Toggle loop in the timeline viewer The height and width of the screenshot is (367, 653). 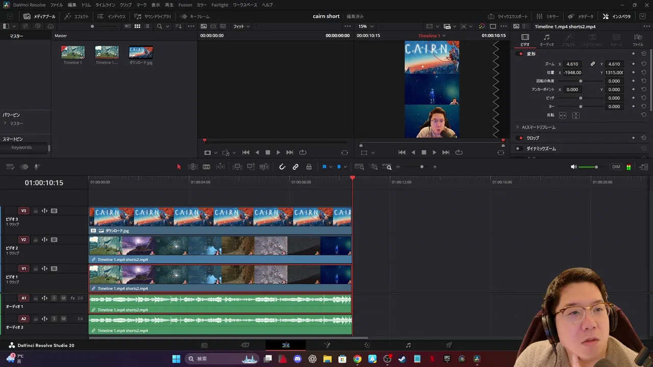(x=459, y=152)
